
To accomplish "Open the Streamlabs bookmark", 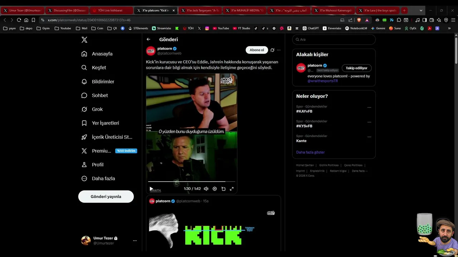I will point(161,28).
